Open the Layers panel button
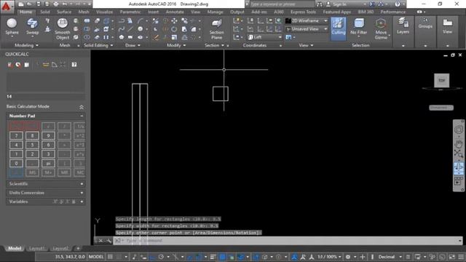This screenshot has width=466, height=262. 403,26
